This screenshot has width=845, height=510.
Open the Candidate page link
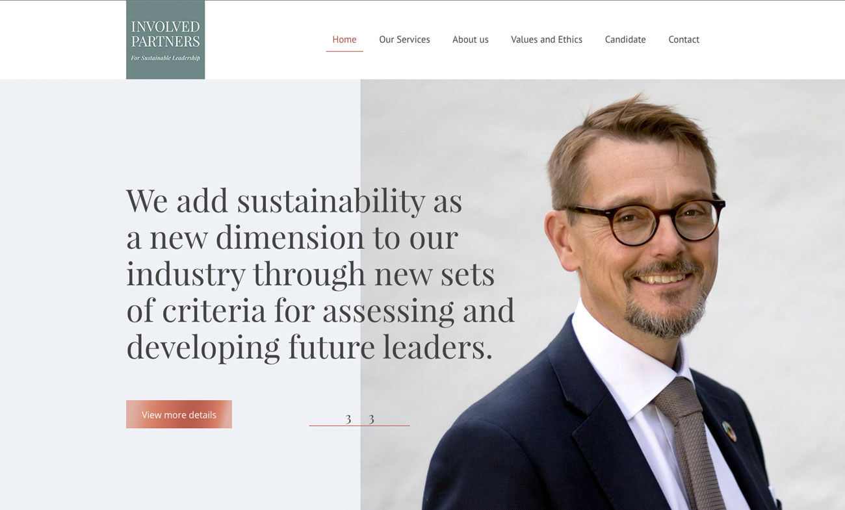click(x=625, y=40)
